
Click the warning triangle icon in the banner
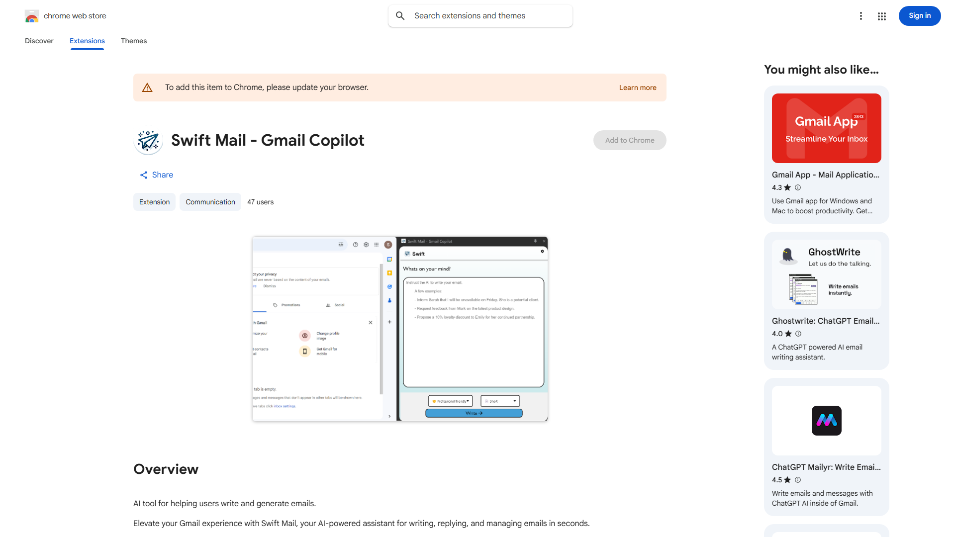(147, 87)
